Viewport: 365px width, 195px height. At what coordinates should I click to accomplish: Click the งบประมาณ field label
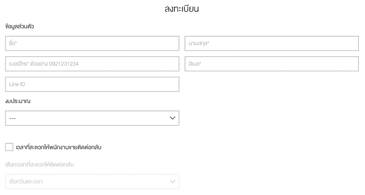click(18, 101)
